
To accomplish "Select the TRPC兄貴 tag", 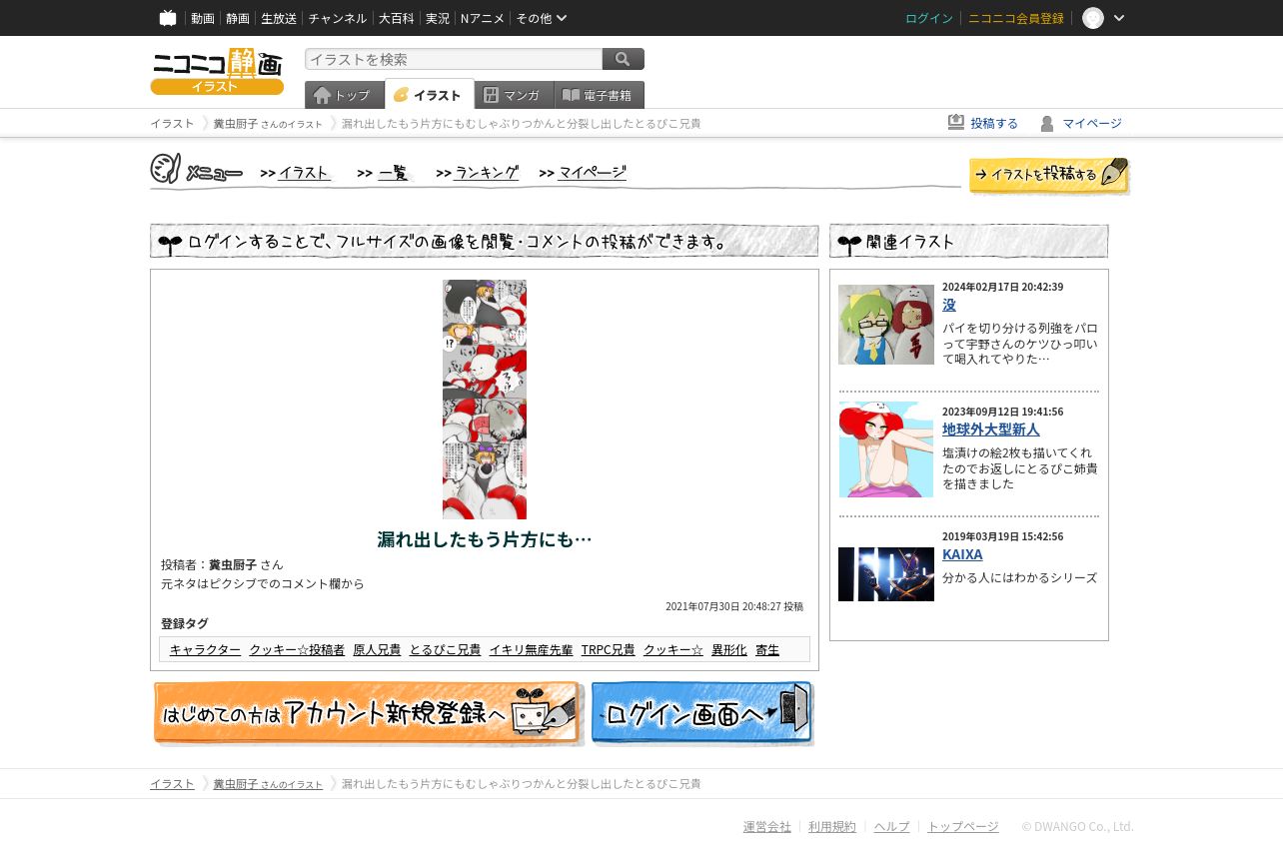I will [x=609, y=649].
